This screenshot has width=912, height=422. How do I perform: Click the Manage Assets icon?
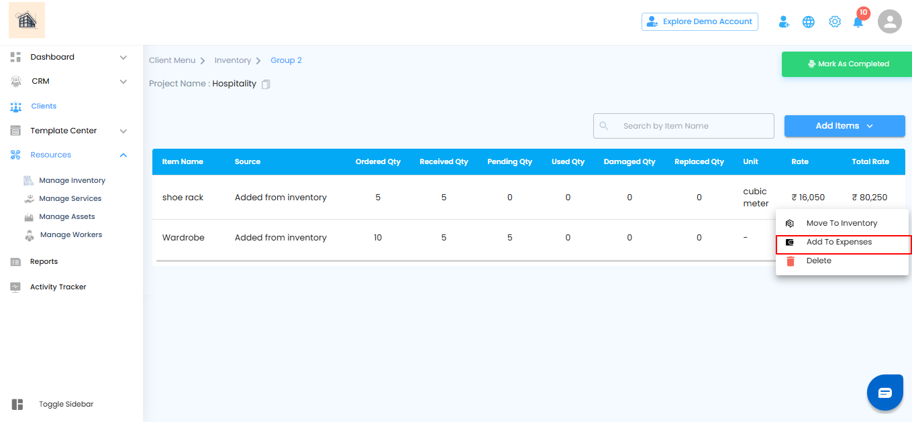click(28, 216)
